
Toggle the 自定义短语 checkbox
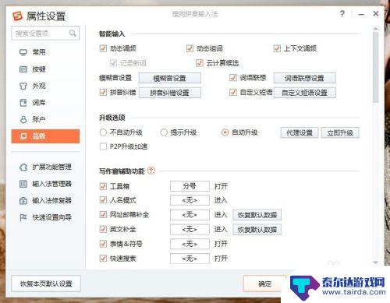[x=233, y=92]
